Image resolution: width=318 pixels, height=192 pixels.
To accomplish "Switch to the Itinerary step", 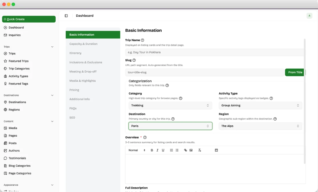I will [x=93, y=53].
